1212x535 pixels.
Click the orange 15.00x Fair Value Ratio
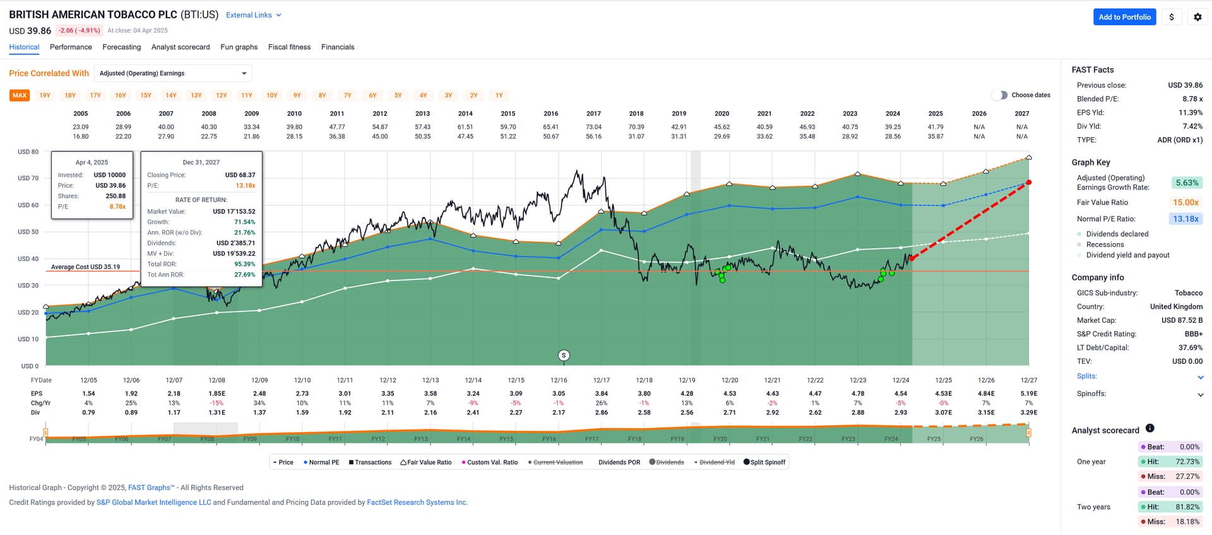coord(1187,203)
